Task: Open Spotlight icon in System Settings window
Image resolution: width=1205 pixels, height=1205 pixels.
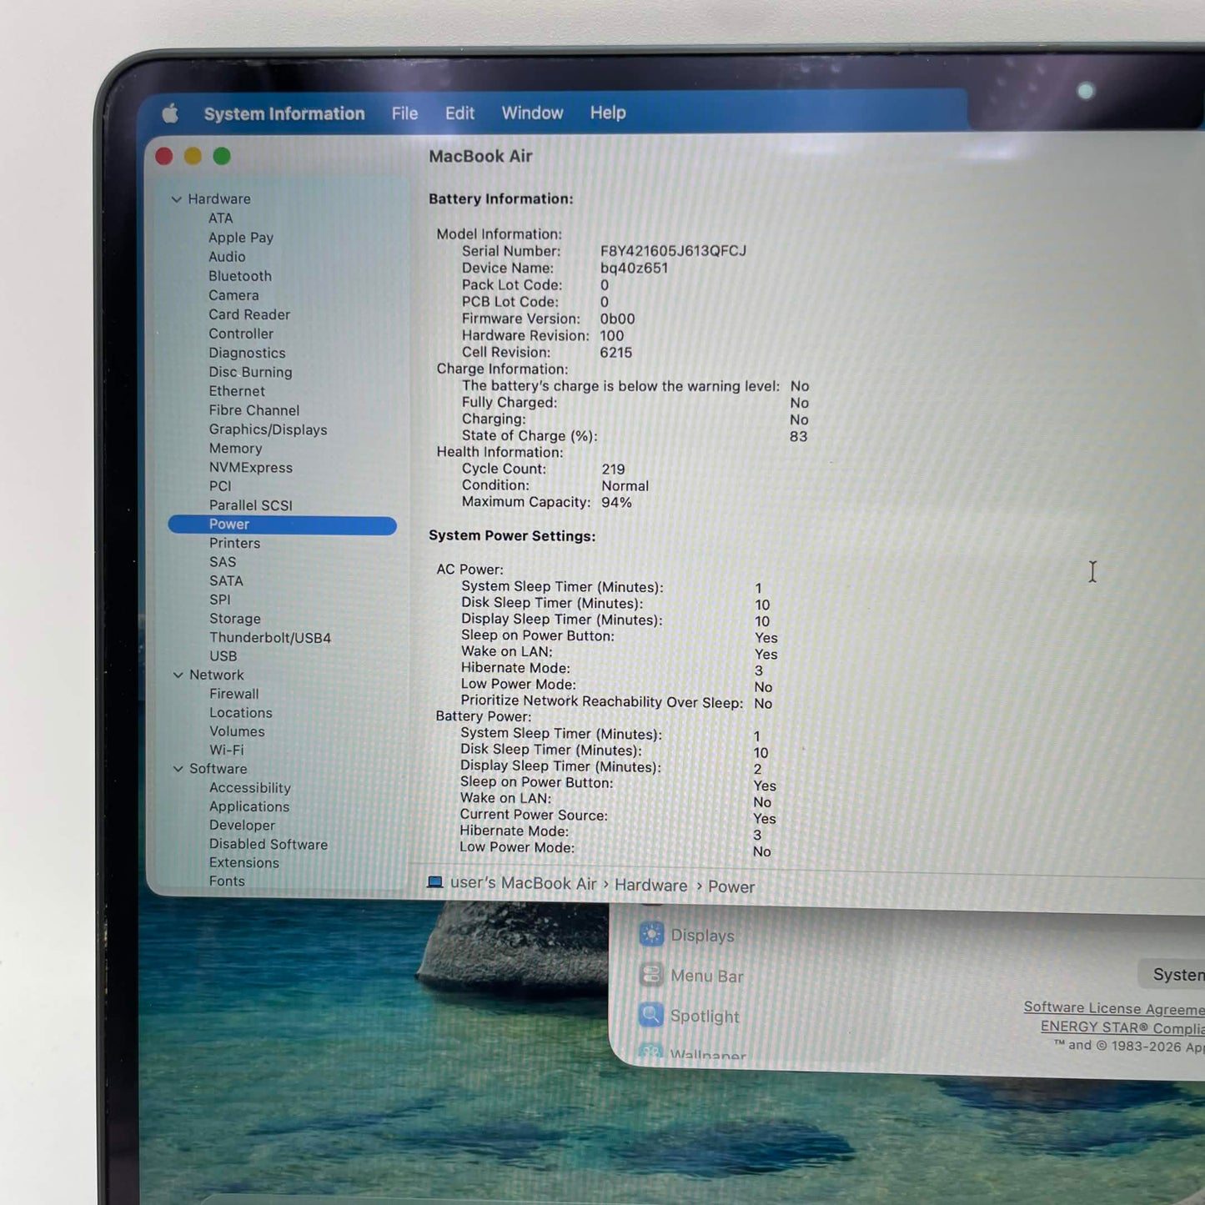Action: 651,1015
